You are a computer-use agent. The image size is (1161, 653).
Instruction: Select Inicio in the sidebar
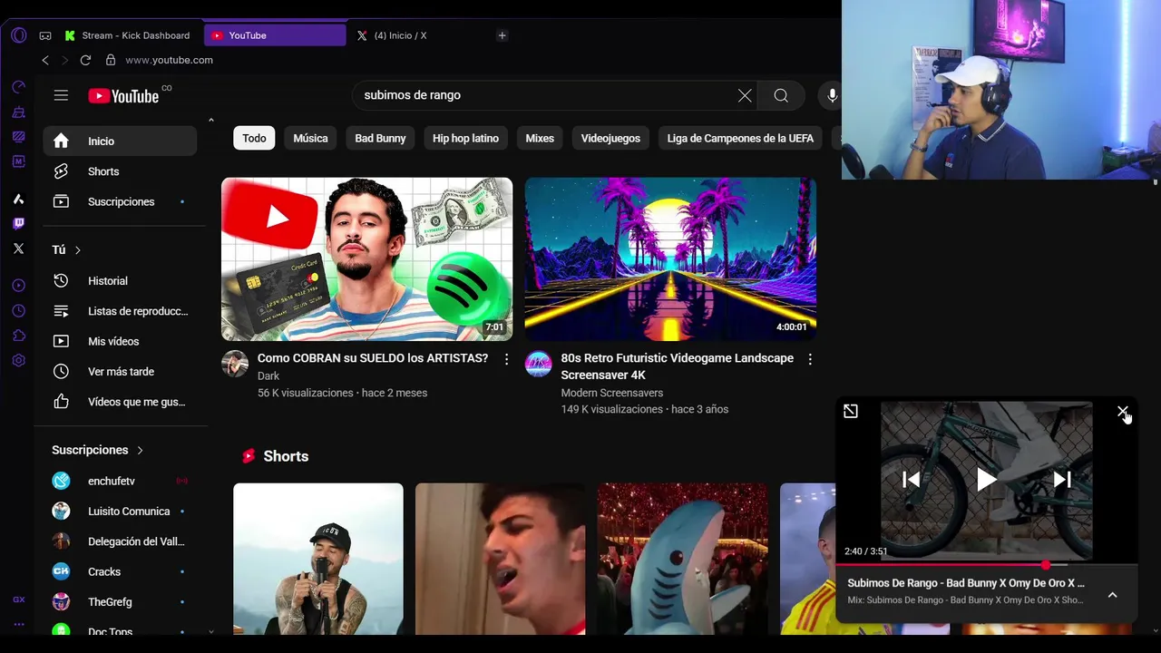120,141
